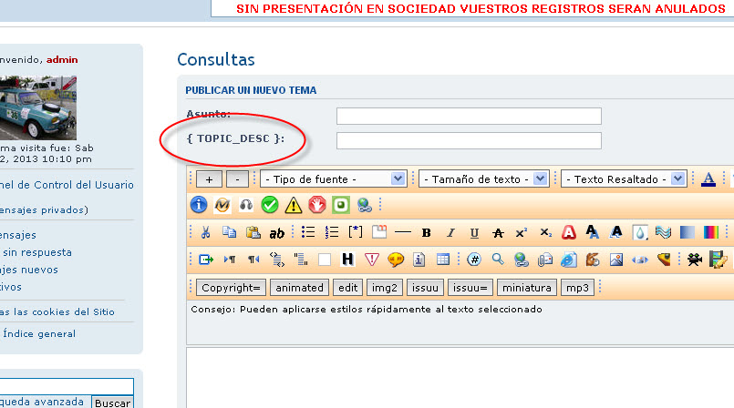The width and height of the screenshot is (734, 408).
Task: Insert list item [*] tag
Action: (x=356, y=232)
